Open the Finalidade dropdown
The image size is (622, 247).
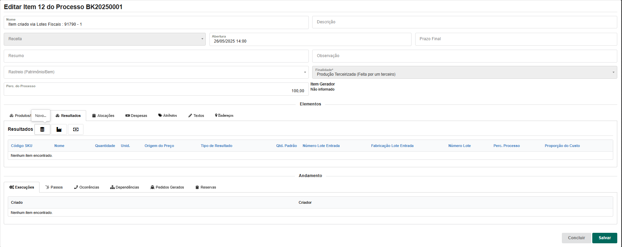pos(464,72)
